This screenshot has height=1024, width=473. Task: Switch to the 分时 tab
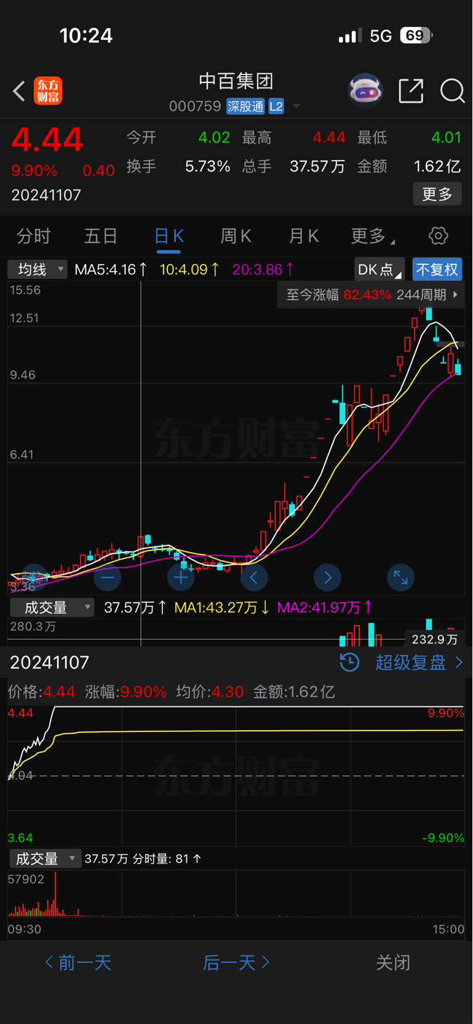point(34,236)
